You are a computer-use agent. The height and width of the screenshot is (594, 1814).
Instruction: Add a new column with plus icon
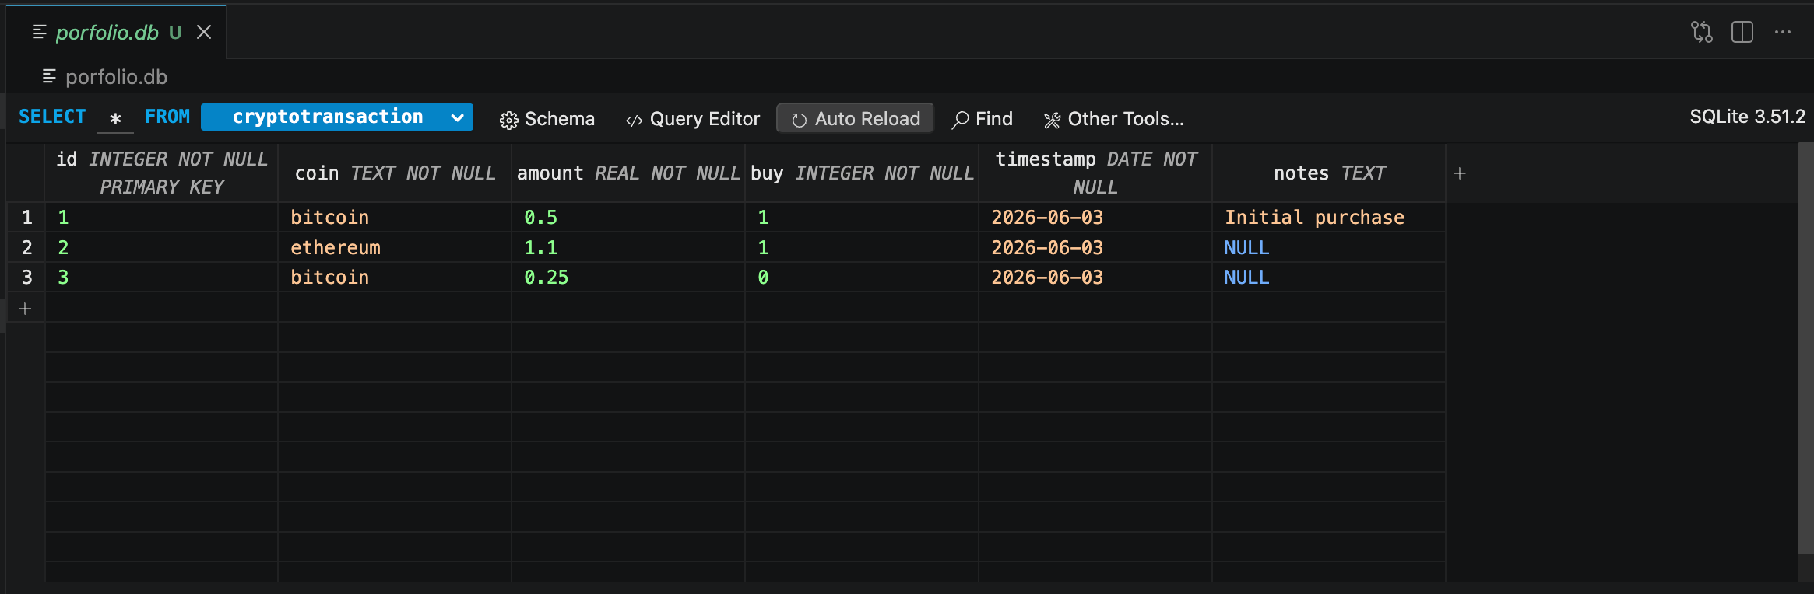1460,173
